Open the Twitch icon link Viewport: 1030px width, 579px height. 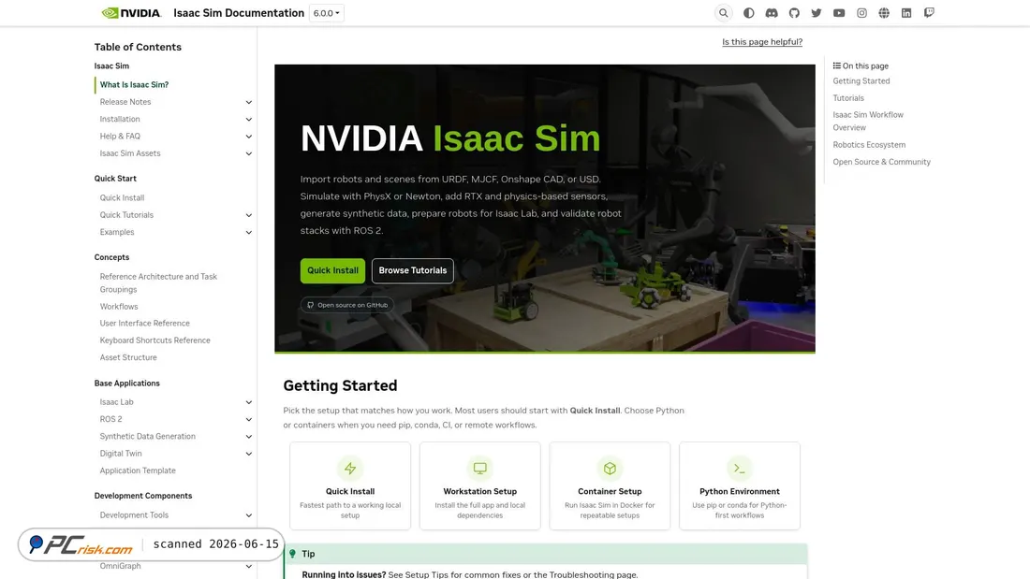click(x=929, y=13)
